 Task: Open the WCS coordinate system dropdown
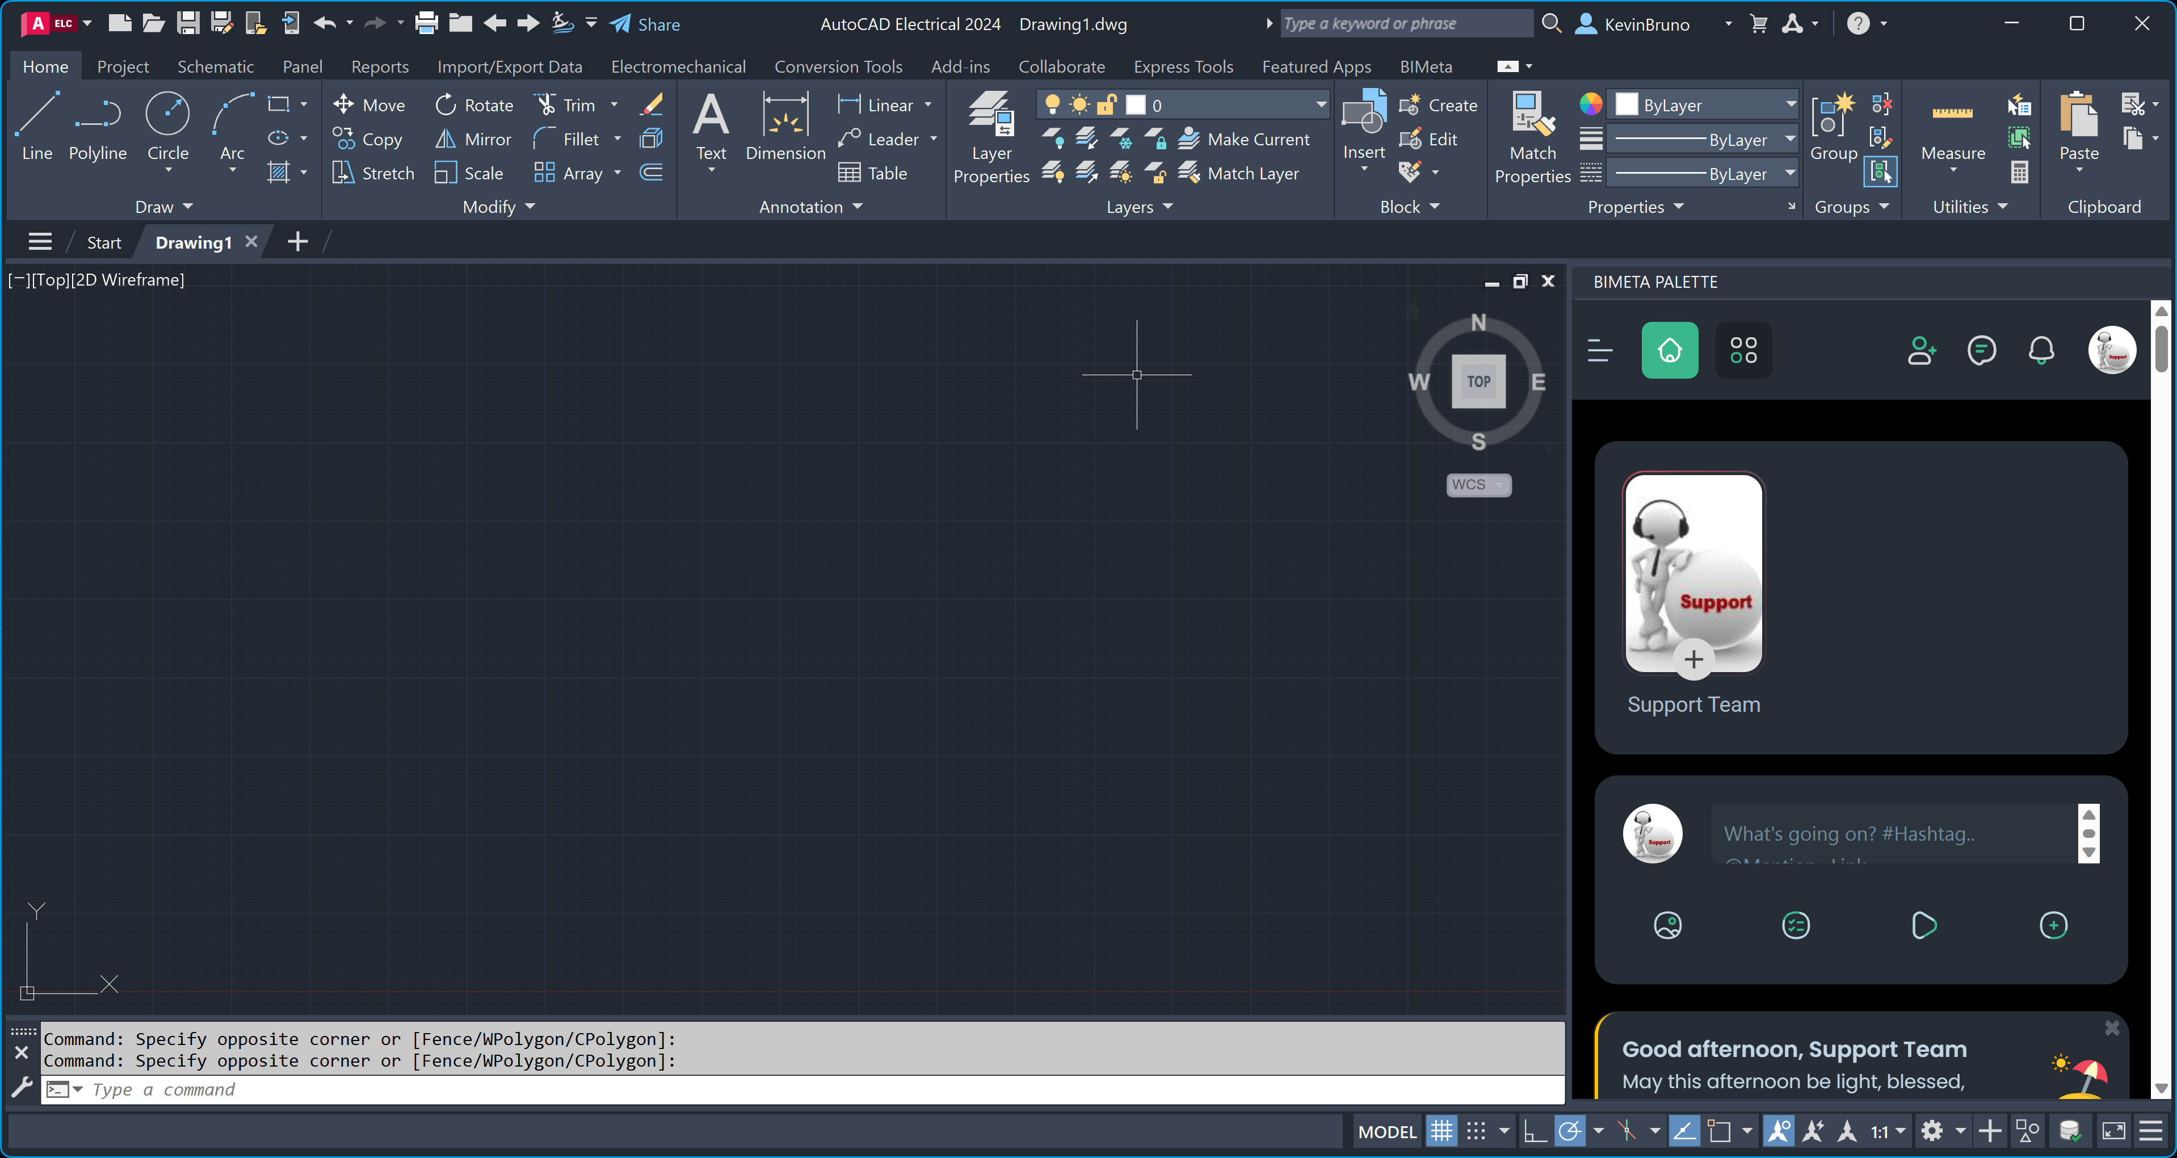1478,484
